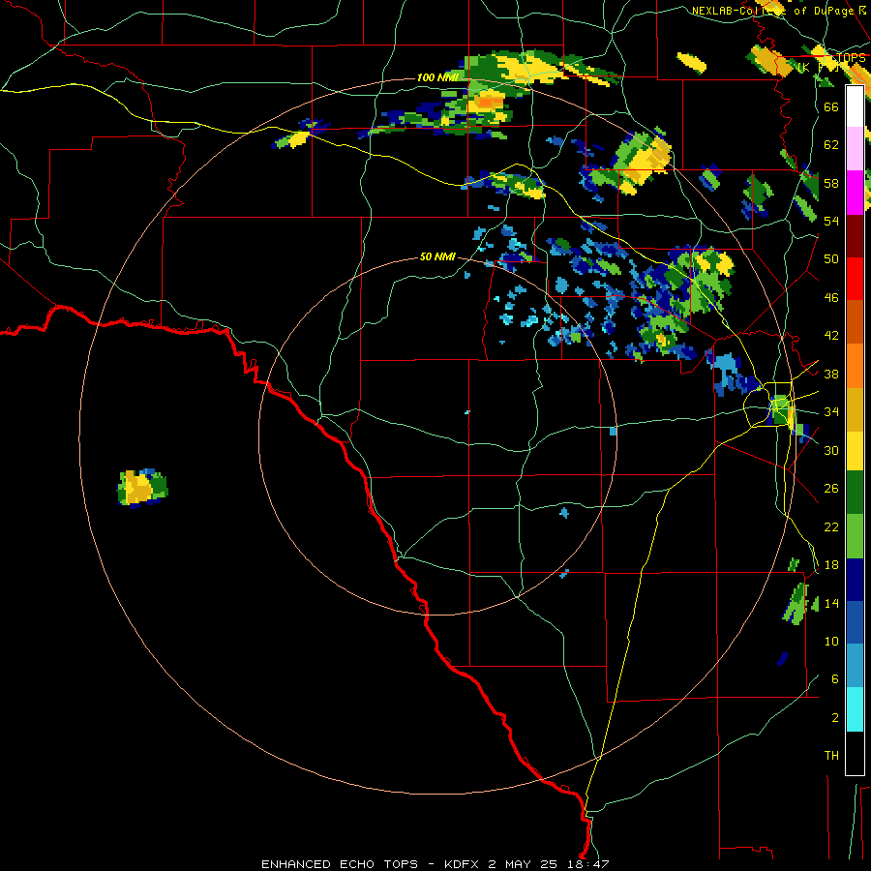The width and height of the screenshot is (871, 871).
Task: Click the '38' legend value
Action: pyautogui.click(x=831, y=374)
